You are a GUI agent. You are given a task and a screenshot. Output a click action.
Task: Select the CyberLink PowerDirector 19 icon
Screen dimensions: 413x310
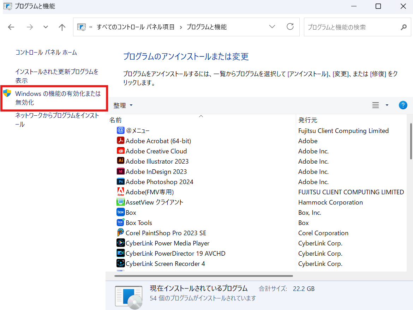[x=121, y=253]
